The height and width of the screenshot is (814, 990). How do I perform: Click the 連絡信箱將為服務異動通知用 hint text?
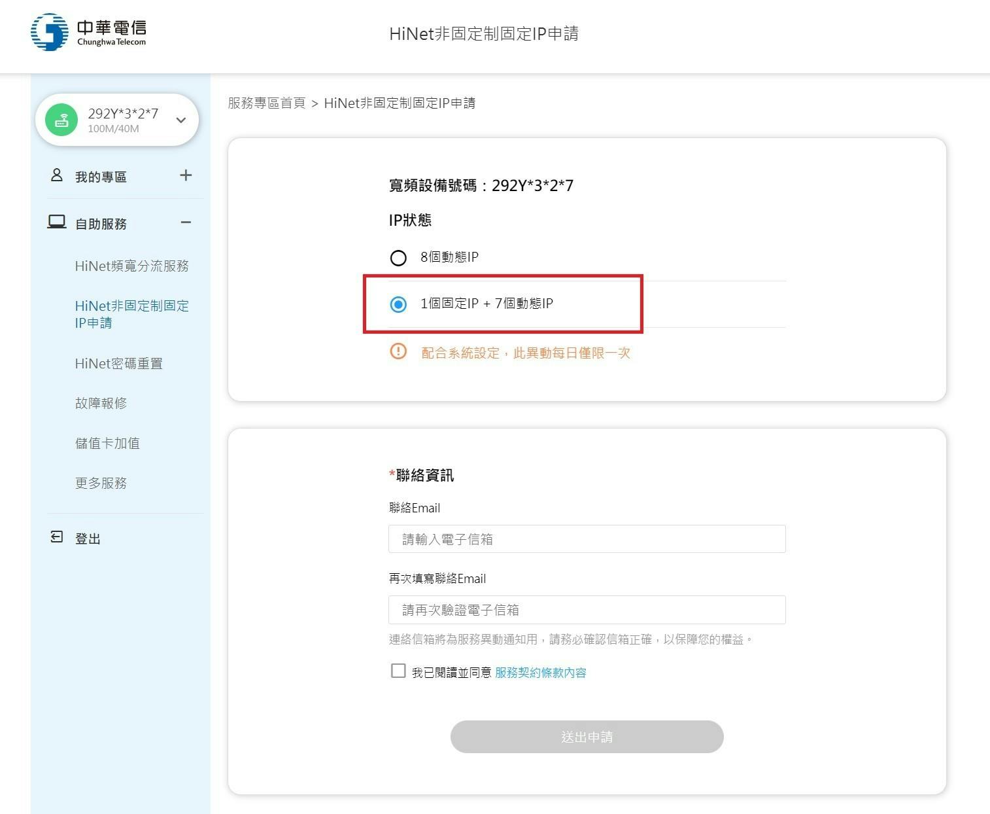[571, 639]
